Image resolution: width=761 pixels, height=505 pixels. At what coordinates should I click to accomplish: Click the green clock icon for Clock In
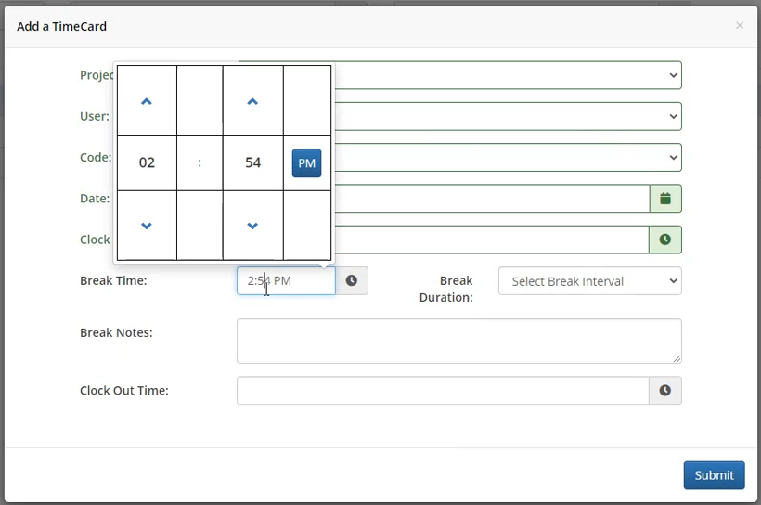tap(664, 240)
